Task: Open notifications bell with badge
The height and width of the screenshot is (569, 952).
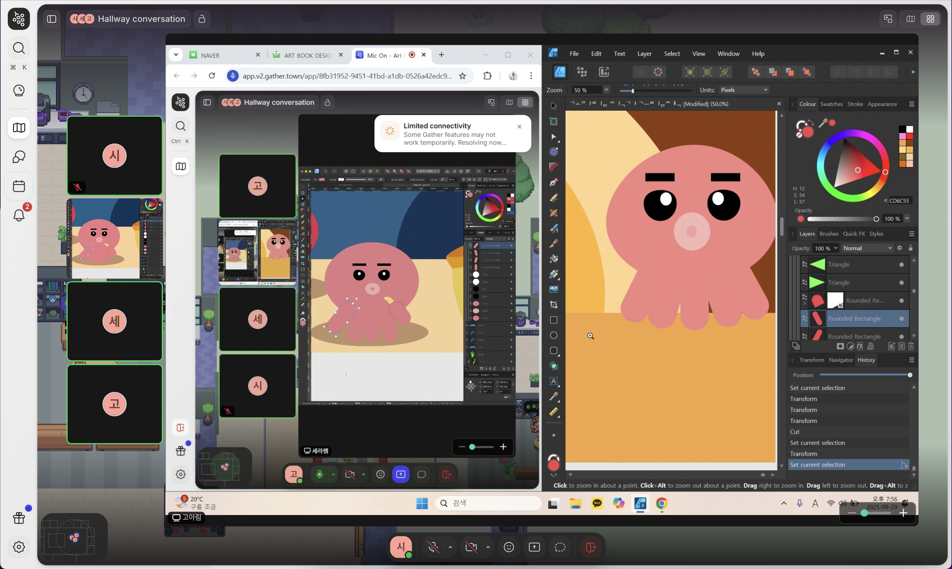Action: click(19, 215)
